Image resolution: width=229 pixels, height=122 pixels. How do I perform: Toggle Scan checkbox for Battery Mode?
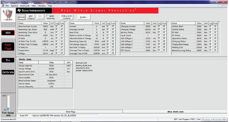click(62, 35)
